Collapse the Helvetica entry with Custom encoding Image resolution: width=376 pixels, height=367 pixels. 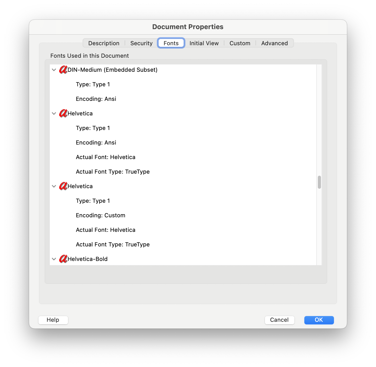[54, 186]
